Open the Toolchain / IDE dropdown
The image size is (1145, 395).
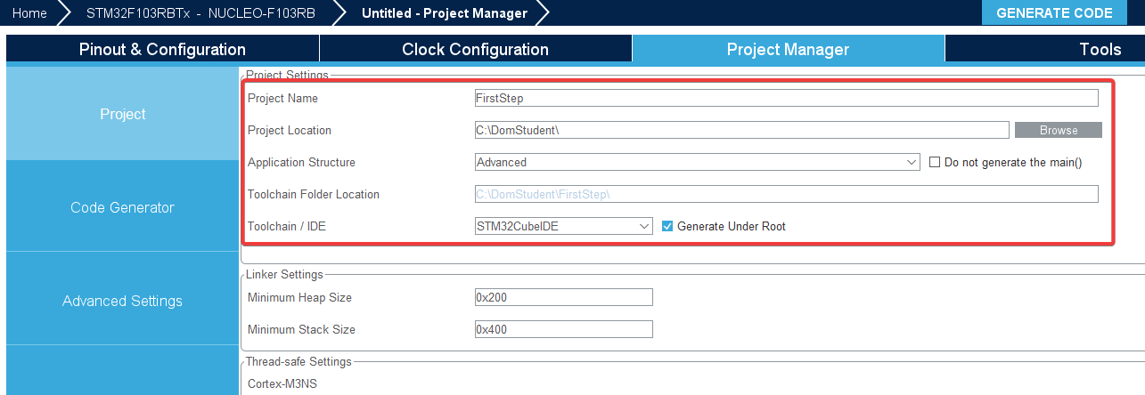[563, 227]
